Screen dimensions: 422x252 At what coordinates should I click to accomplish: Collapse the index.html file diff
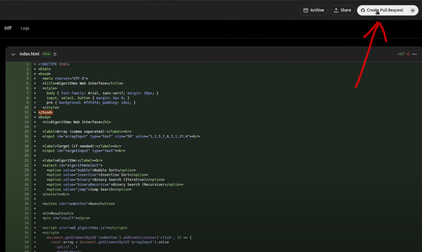[x=13, y=54]
